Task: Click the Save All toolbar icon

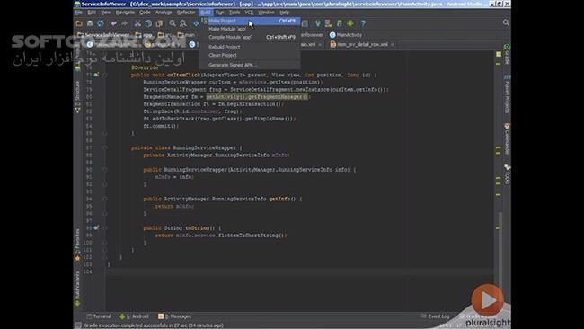Action: point(90,23)
